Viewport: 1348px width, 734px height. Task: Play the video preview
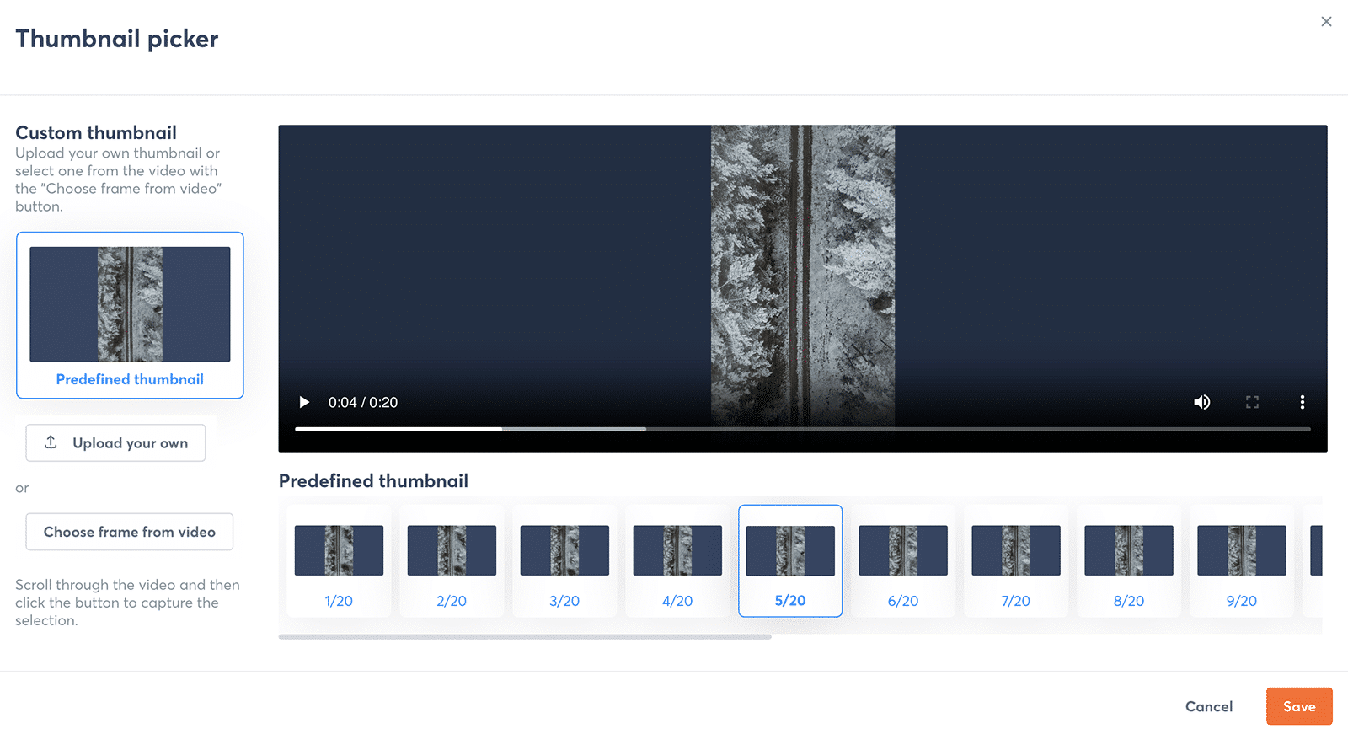pyautogui.click(x=304, y=402)
